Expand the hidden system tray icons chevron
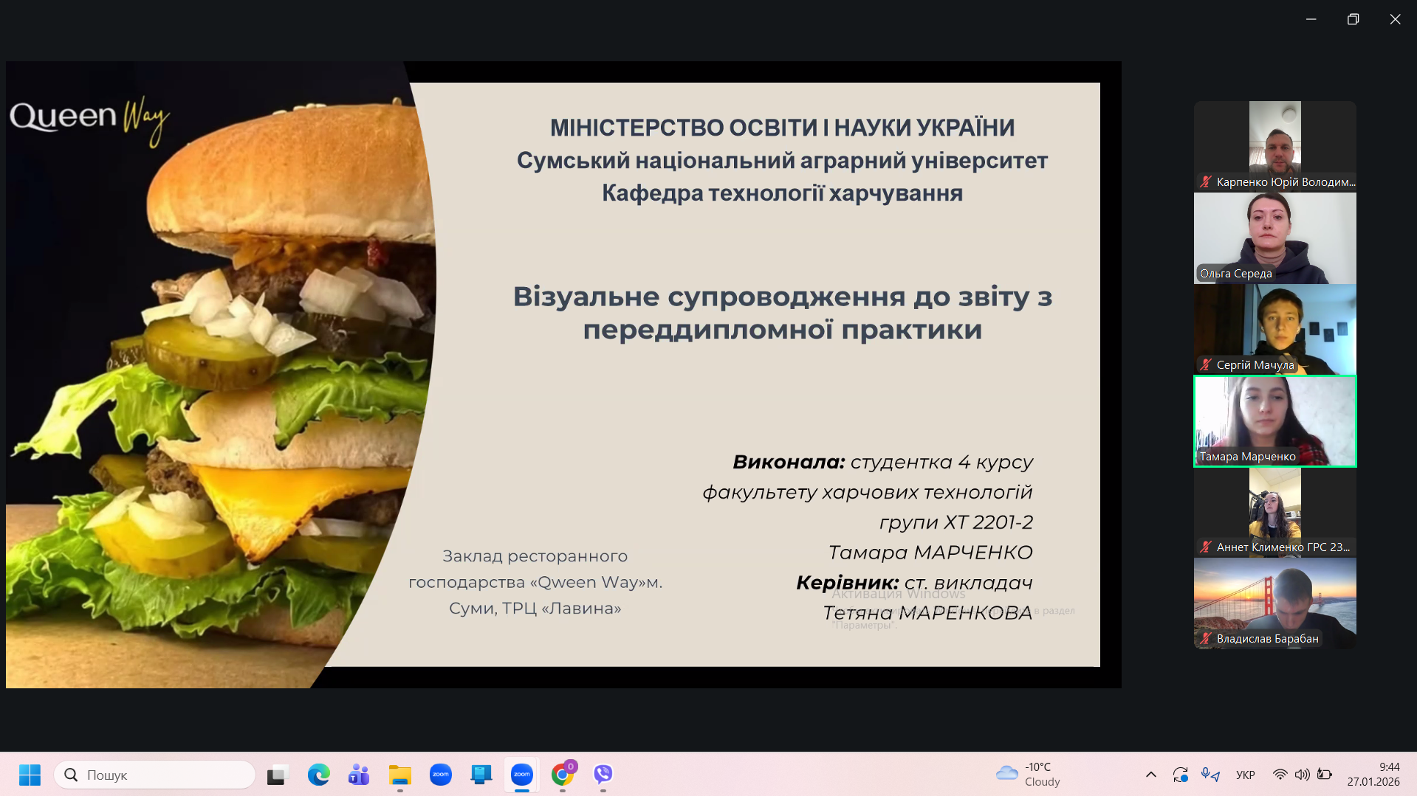 click(1150, 775)
